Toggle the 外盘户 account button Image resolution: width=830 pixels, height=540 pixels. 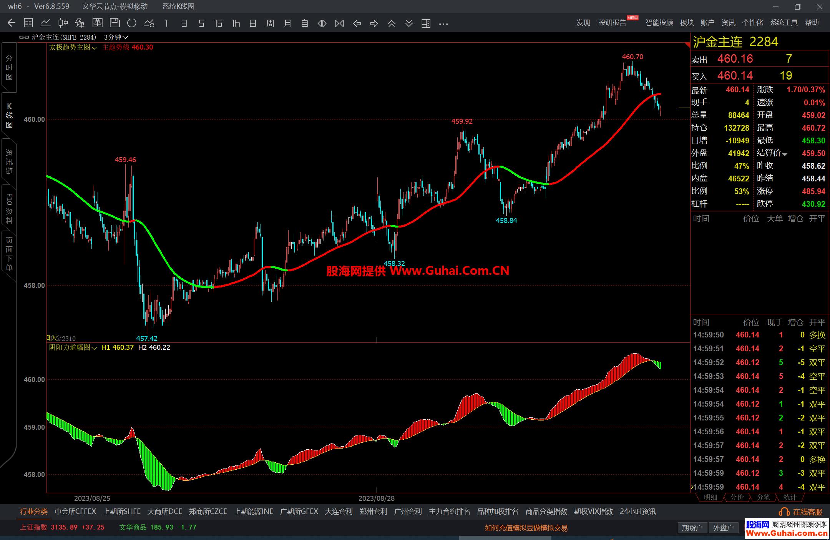(x=723, y=528)
